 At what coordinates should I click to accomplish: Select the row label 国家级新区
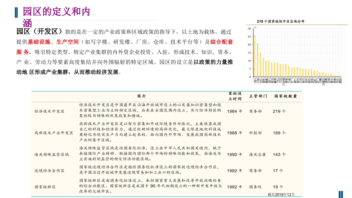pyautogui.click(x=45, y=187)
